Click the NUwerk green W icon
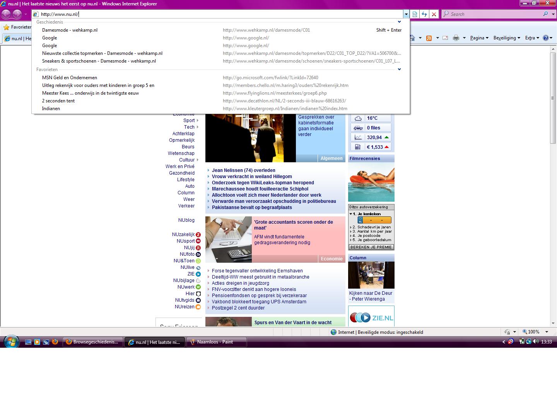 (198, 287)
